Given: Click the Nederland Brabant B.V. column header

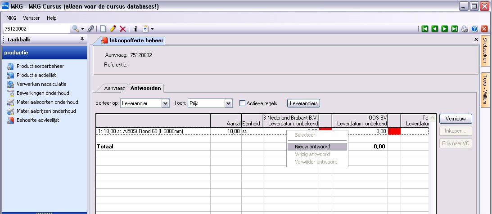Looking at the screenshot, I should 291,120.
